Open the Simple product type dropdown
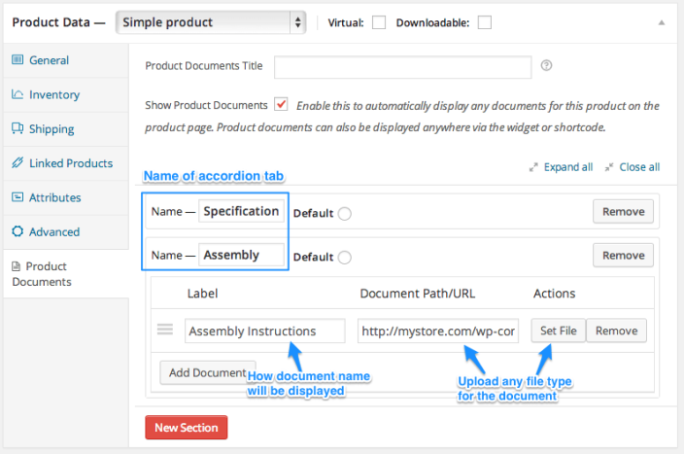Viewport: 684px width, 454px height. [x=210, y=21]
